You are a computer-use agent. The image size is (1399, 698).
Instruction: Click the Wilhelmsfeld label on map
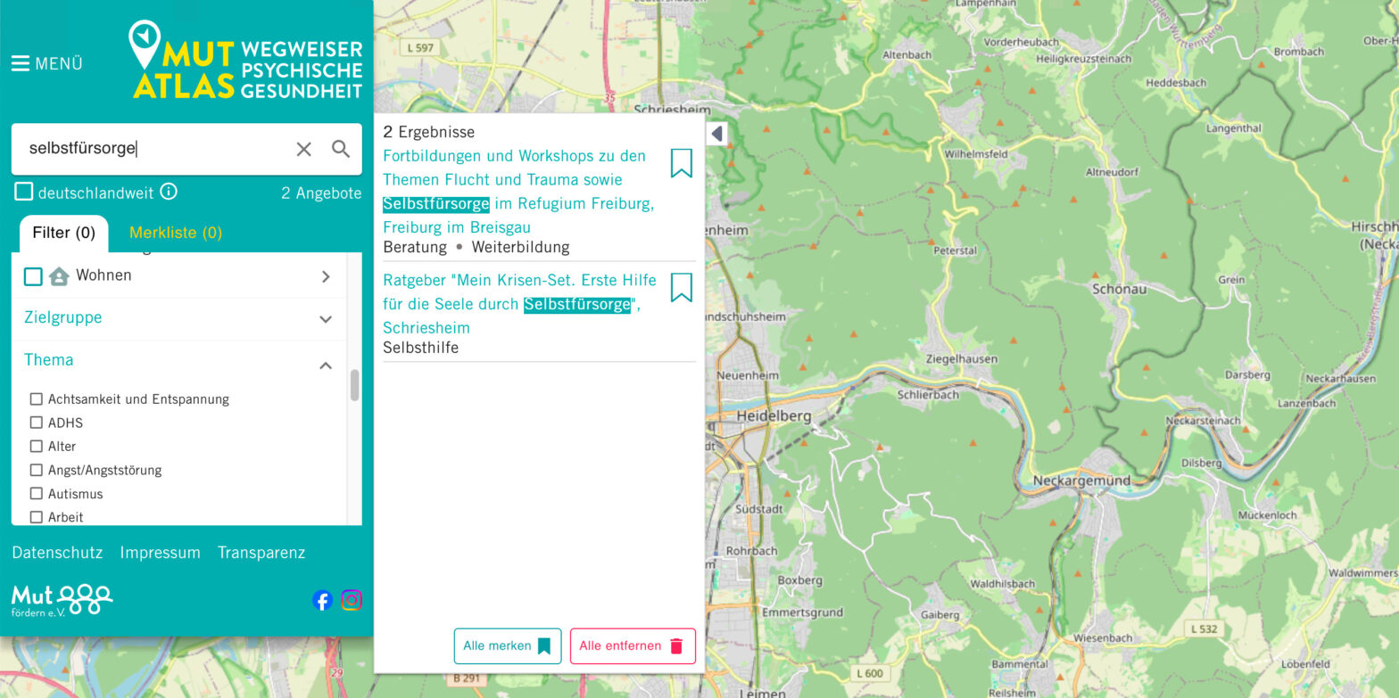pyautogui.click(x=976, y=153)
